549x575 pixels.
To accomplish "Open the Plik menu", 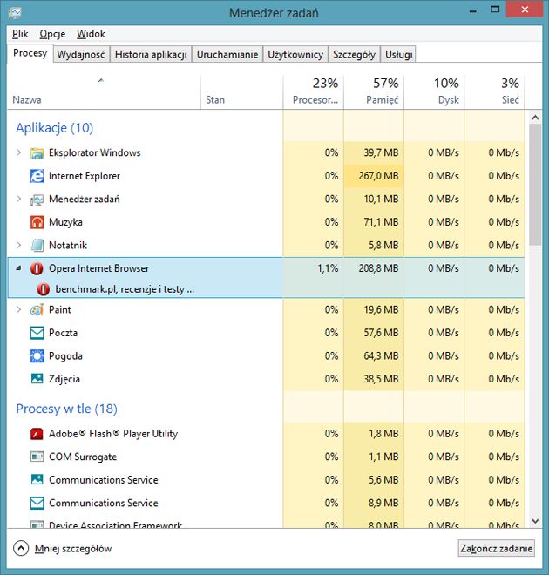I will pos(20,34).
